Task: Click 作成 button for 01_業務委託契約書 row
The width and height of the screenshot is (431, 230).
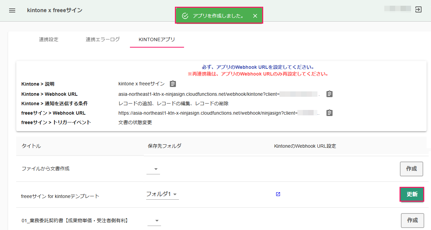Action: point(412,220)
